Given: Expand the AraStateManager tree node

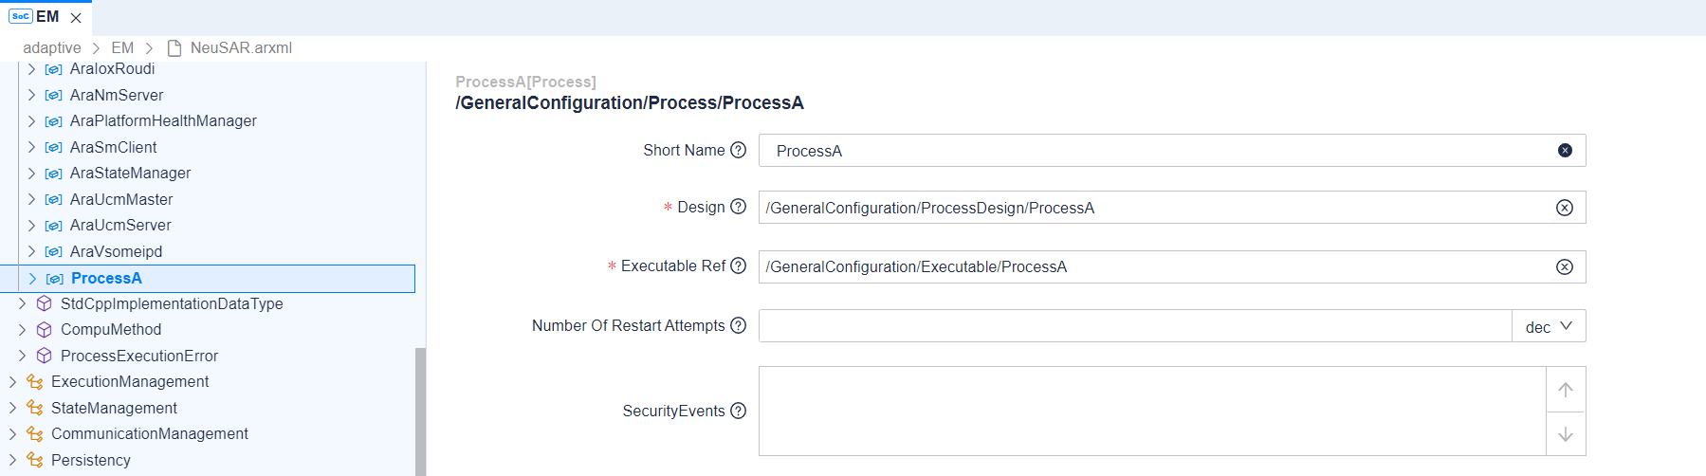Looking at the screenshot, I should tap(31, 174).
